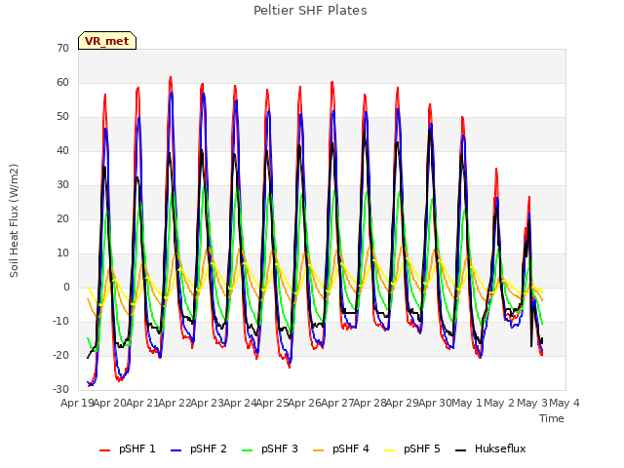Click the Apr 25 x-axis label
624x468 pixels.
point(272,403)
